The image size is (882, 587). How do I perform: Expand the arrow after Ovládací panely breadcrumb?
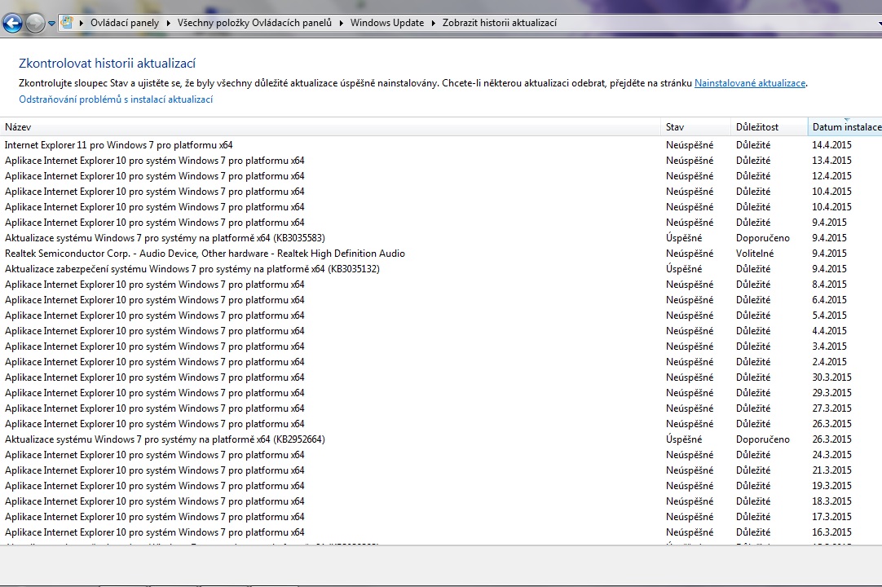(168, 23)
